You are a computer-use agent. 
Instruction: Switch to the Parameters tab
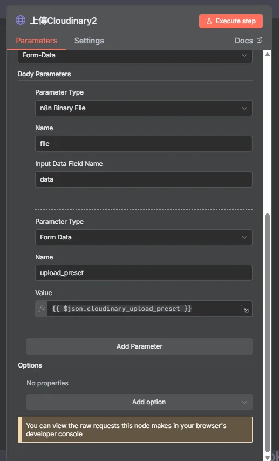36,41
